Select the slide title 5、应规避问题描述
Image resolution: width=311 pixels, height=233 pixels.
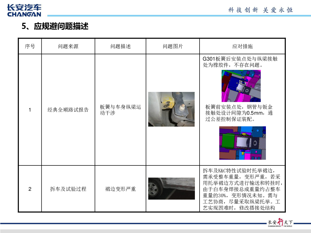55,26
